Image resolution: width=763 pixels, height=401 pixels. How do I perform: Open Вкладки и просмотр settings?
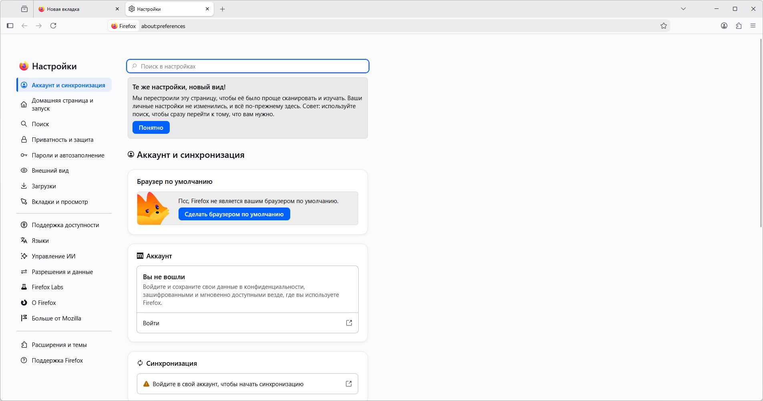(x=64, y=202)
